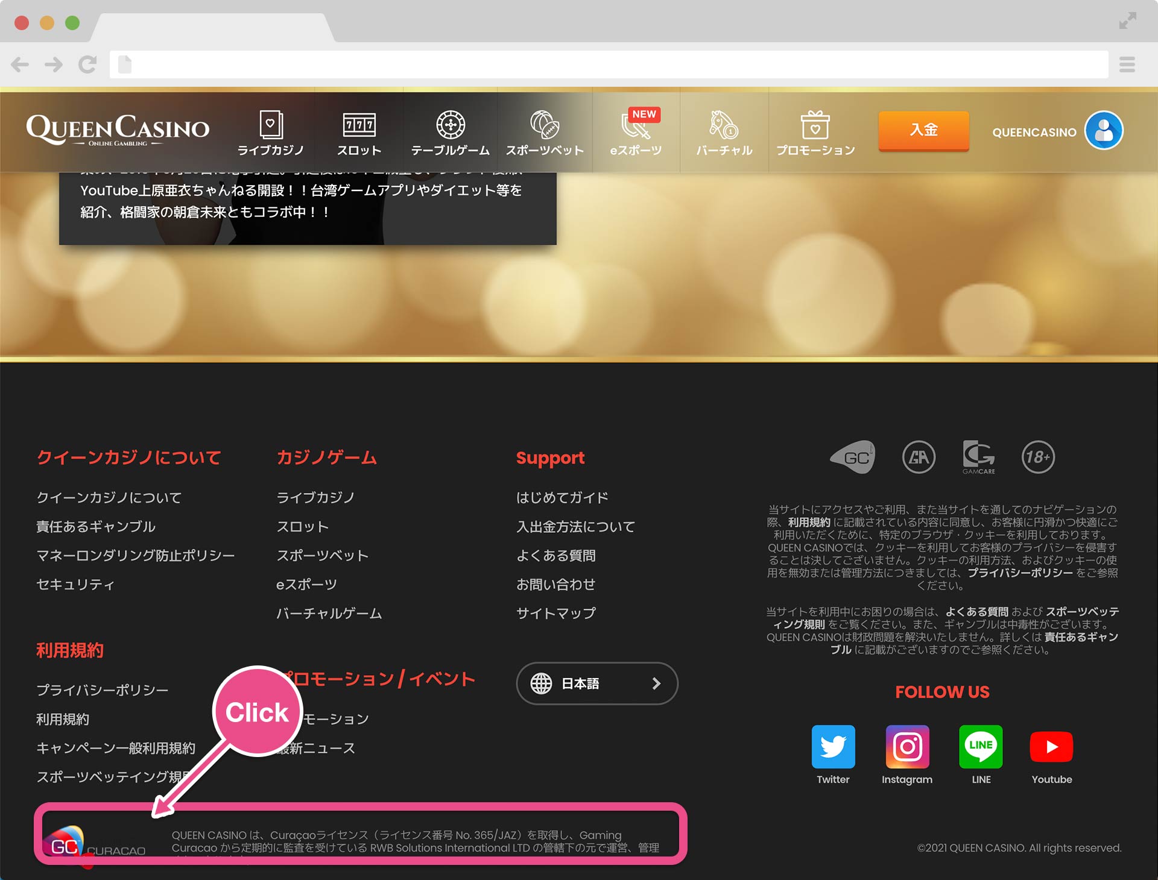Open the キャンペーン一般利用規約 link
The image size is (1158, 880).
[116, 748]
